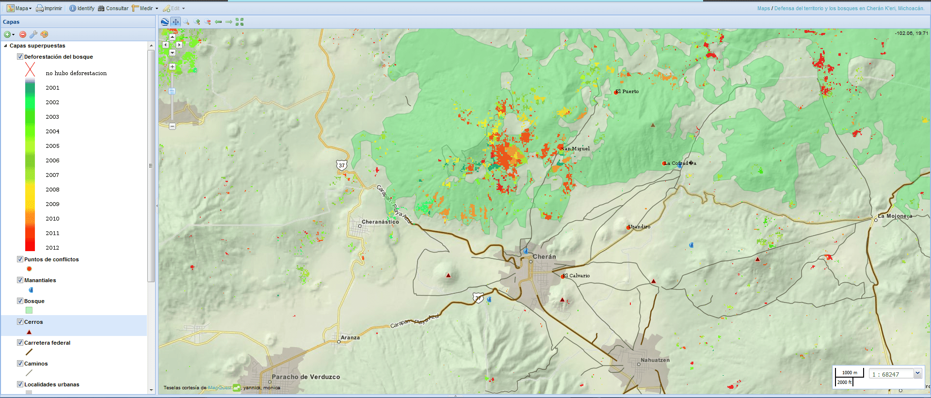This screenshot has width=931, height=398.
Task: Click the deforestation year color gradient legend
Action: (x=30, y=164)
